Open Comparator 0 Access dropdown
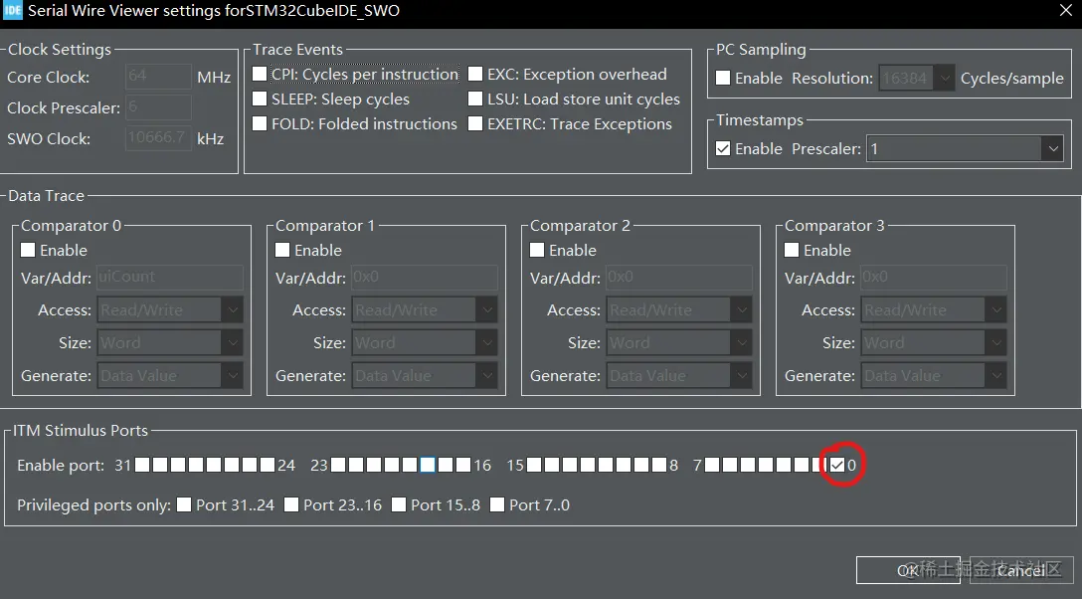Image resolution: width=1082 pixels, height=599 pixels. (x=170, y=309)
